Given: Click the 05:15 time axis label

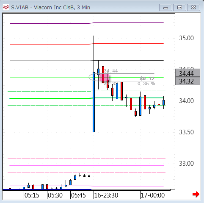Looking at the screenshot, I should tap(32, 195).
